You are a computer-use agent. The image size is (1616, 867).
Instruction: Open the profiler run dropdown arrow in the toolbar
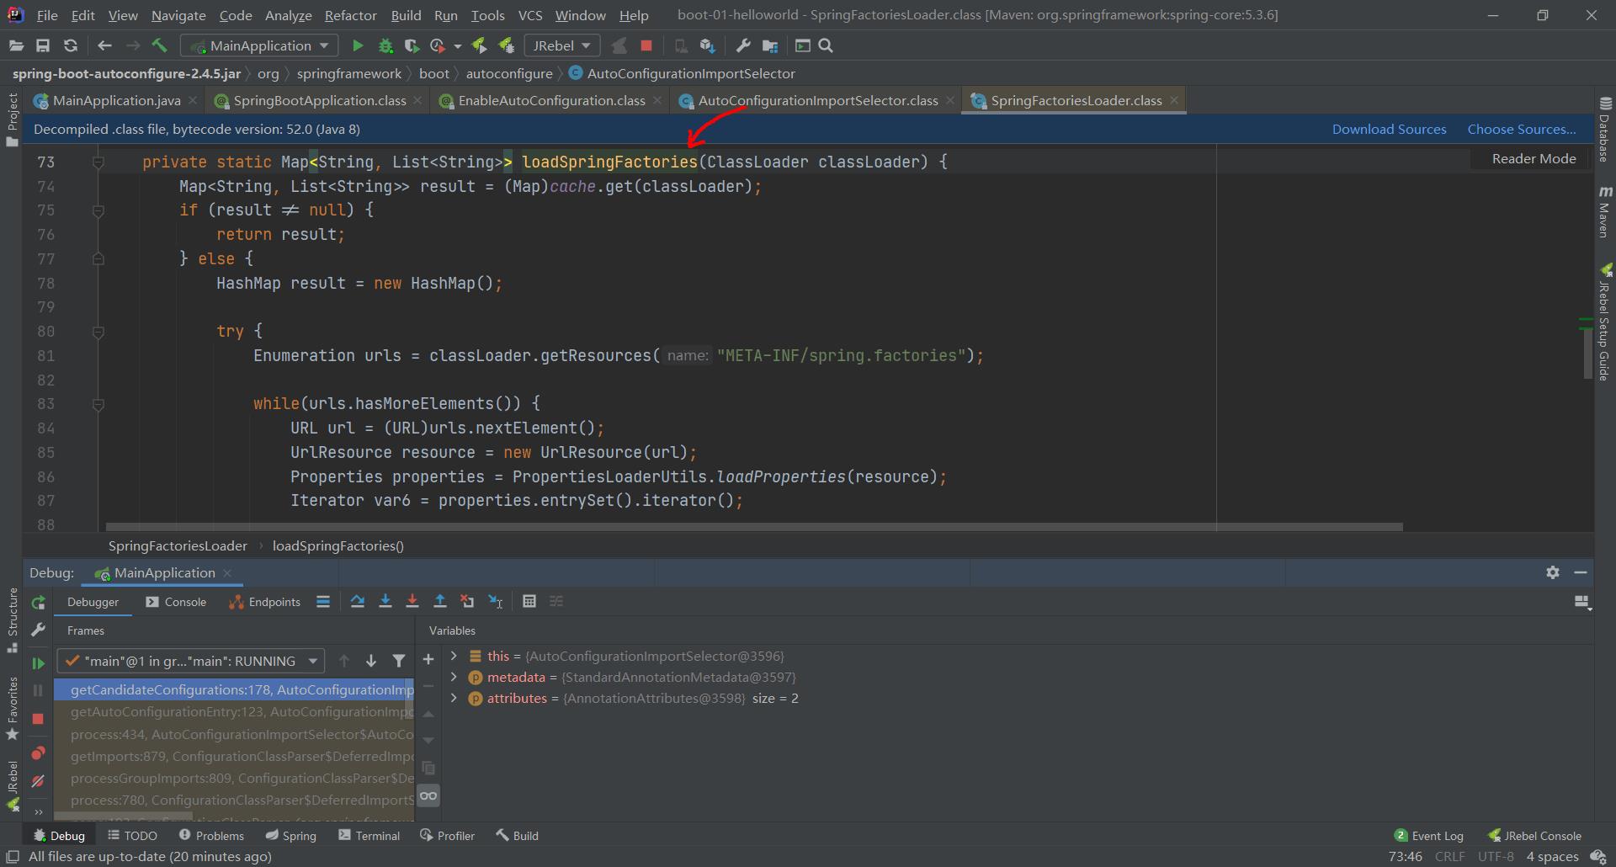(x=457, y=45)
